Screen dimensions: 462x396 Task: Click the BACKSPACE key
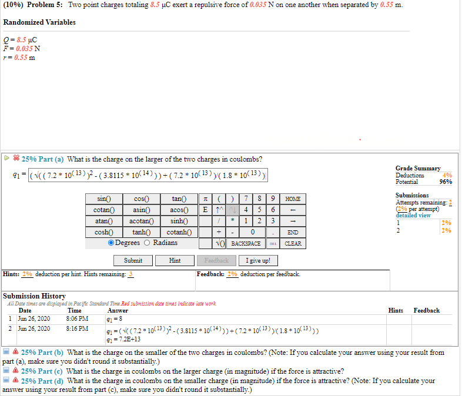tap(246, 243)
